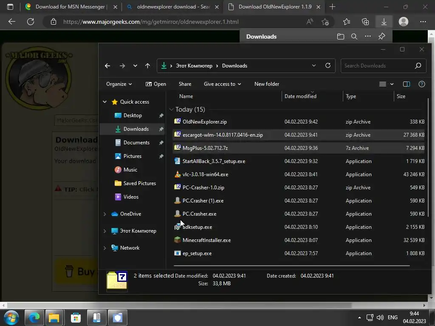This screenshot has height=326, width=435.
Task: Toggle the preview pane
Action: (x=407, y=84)
